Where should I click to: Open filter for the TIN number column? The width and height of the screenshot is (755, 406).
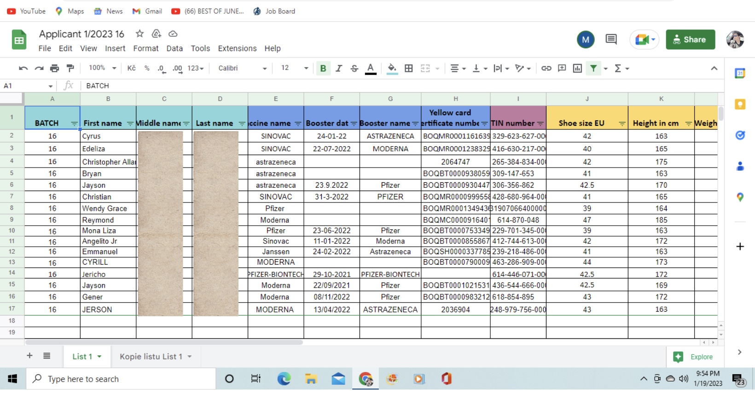point(540,124)
